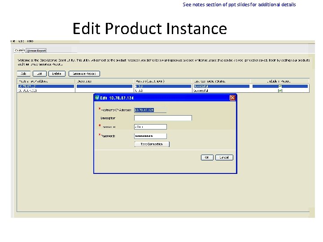Cancel the Edit dialog
This screenshot has width=323, height=242.
tap(224, 157)
